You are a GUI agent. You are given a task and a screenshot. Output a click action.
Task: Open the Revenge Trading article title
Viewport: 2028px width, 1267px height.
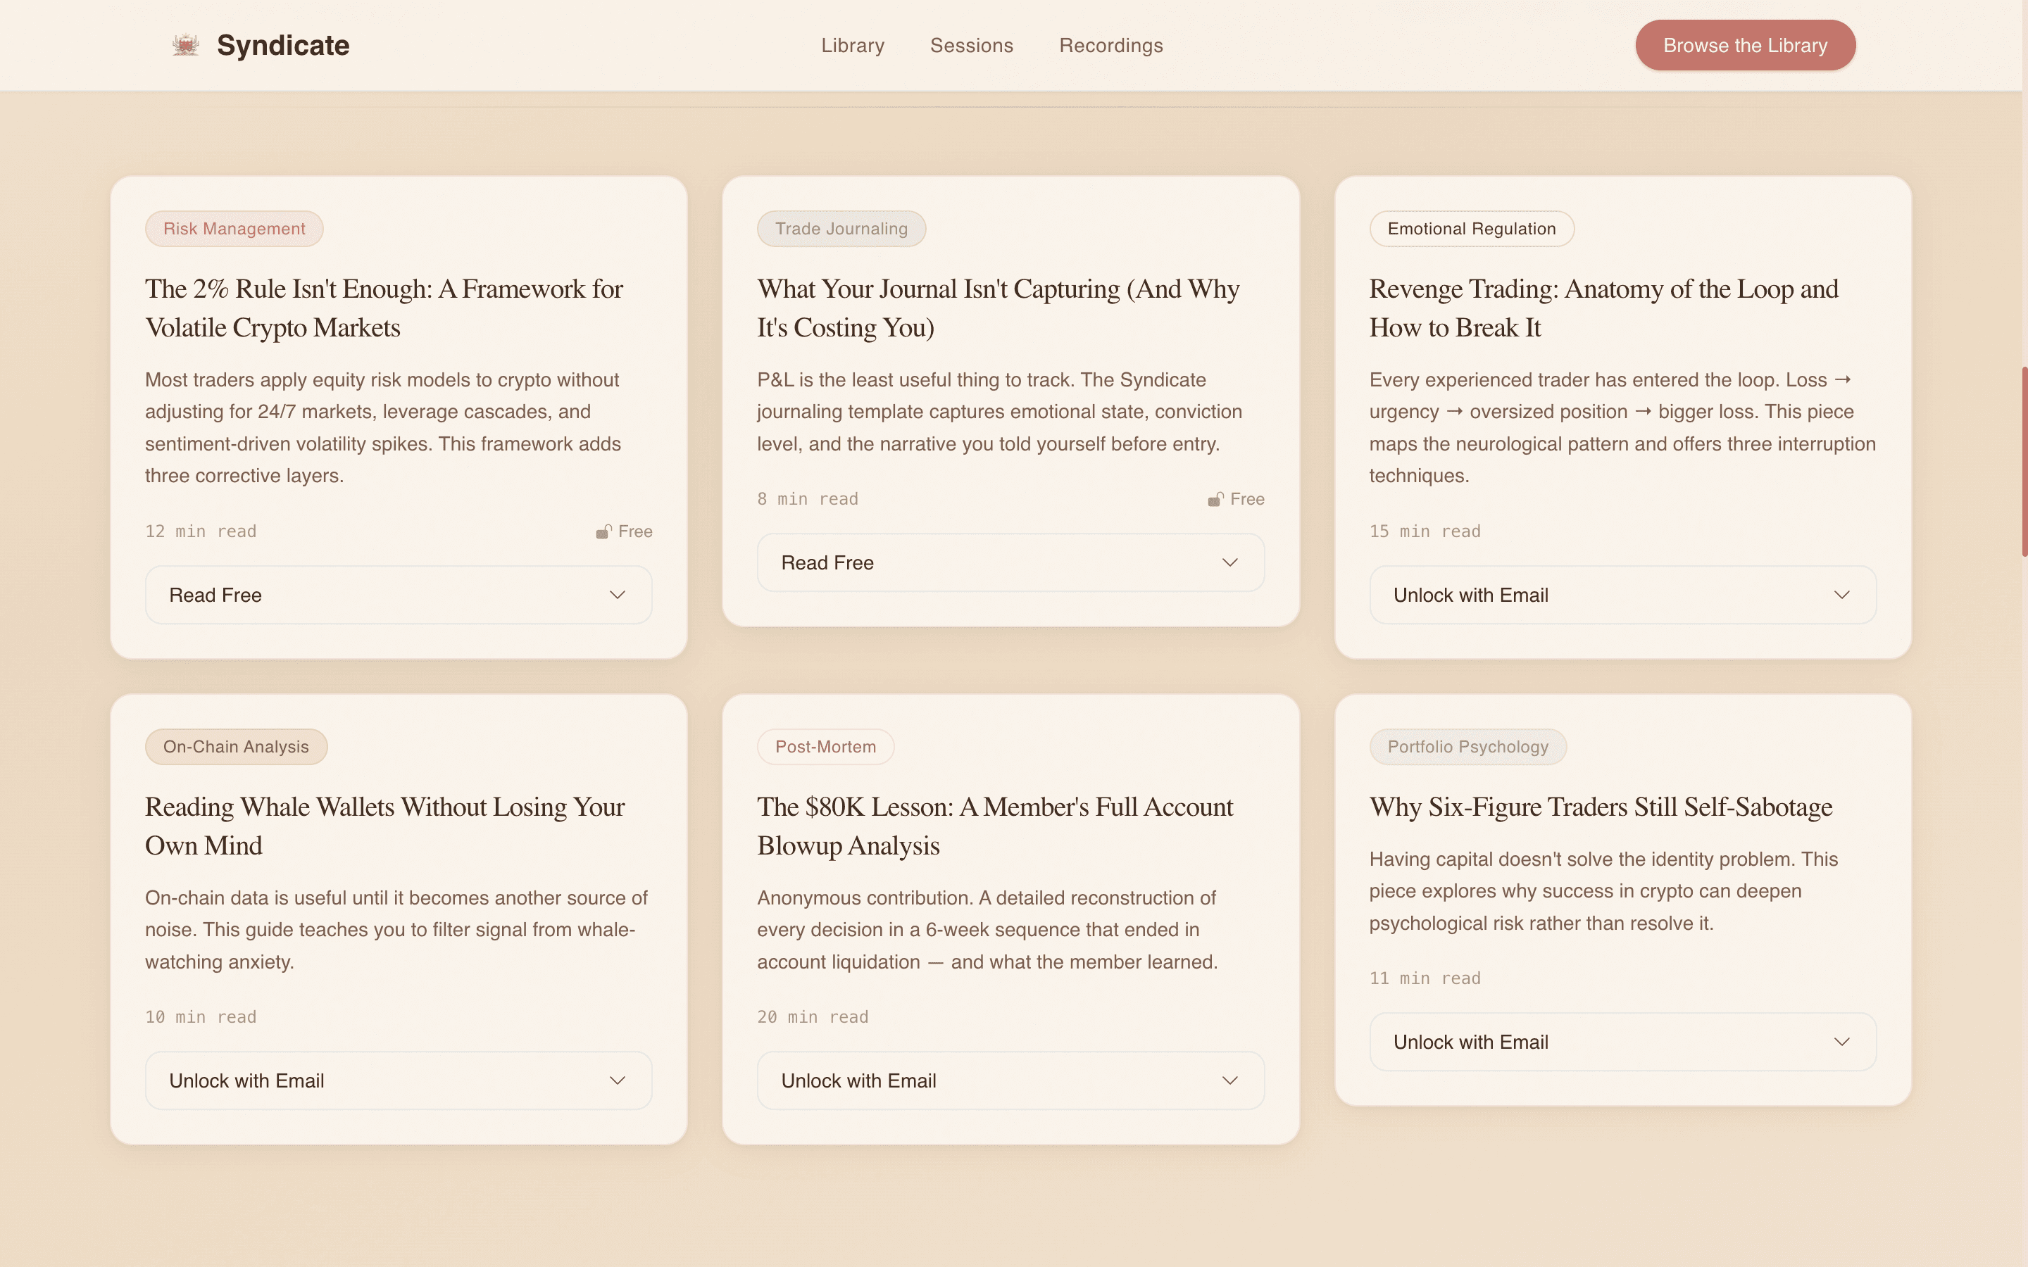1603,308
